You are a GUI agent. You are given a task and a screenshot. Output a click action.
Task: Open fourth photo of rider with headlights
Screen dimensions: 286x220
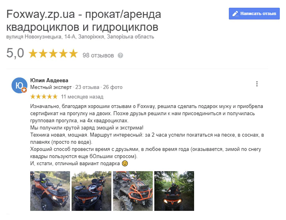(174, 191)
